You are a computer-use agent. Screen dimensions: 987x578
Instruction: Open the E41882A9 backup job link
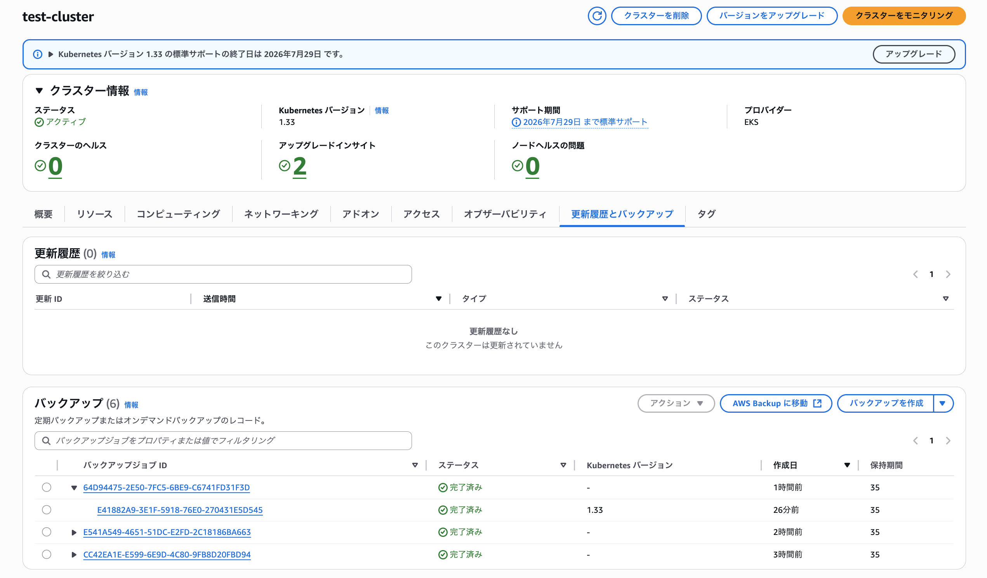click(x=180, y=510)
